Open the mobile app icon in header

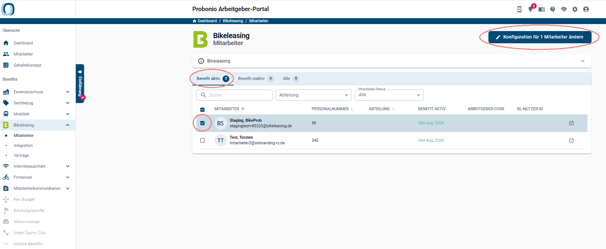519,9
